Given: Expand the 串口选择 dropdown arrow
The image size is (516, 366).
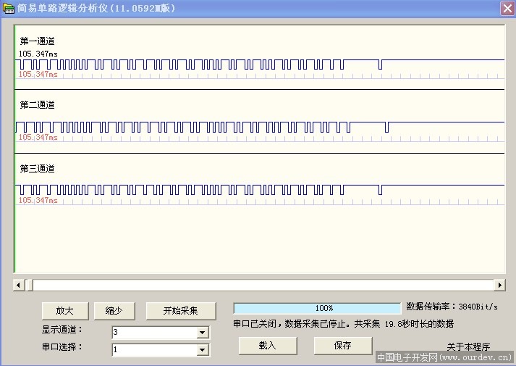Looking at the screenshot, I should point(203,350).
